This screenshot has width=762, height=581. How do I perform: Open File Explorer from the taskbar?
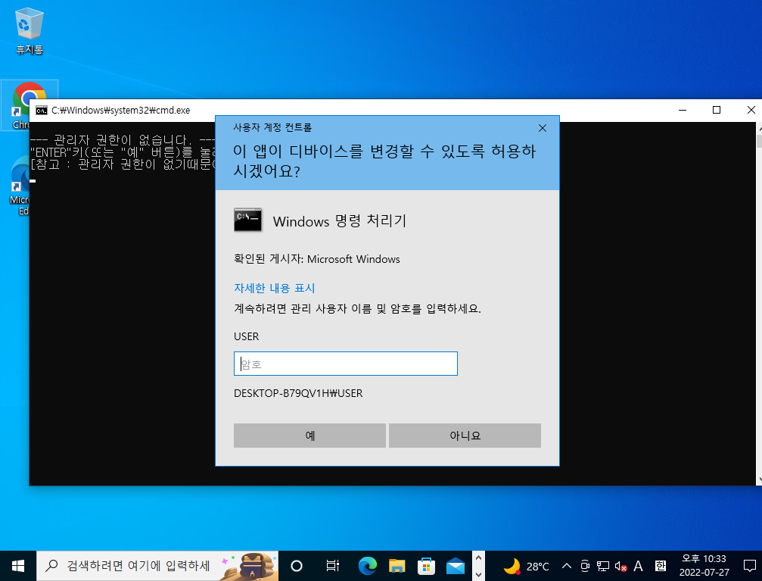(397, 566)
